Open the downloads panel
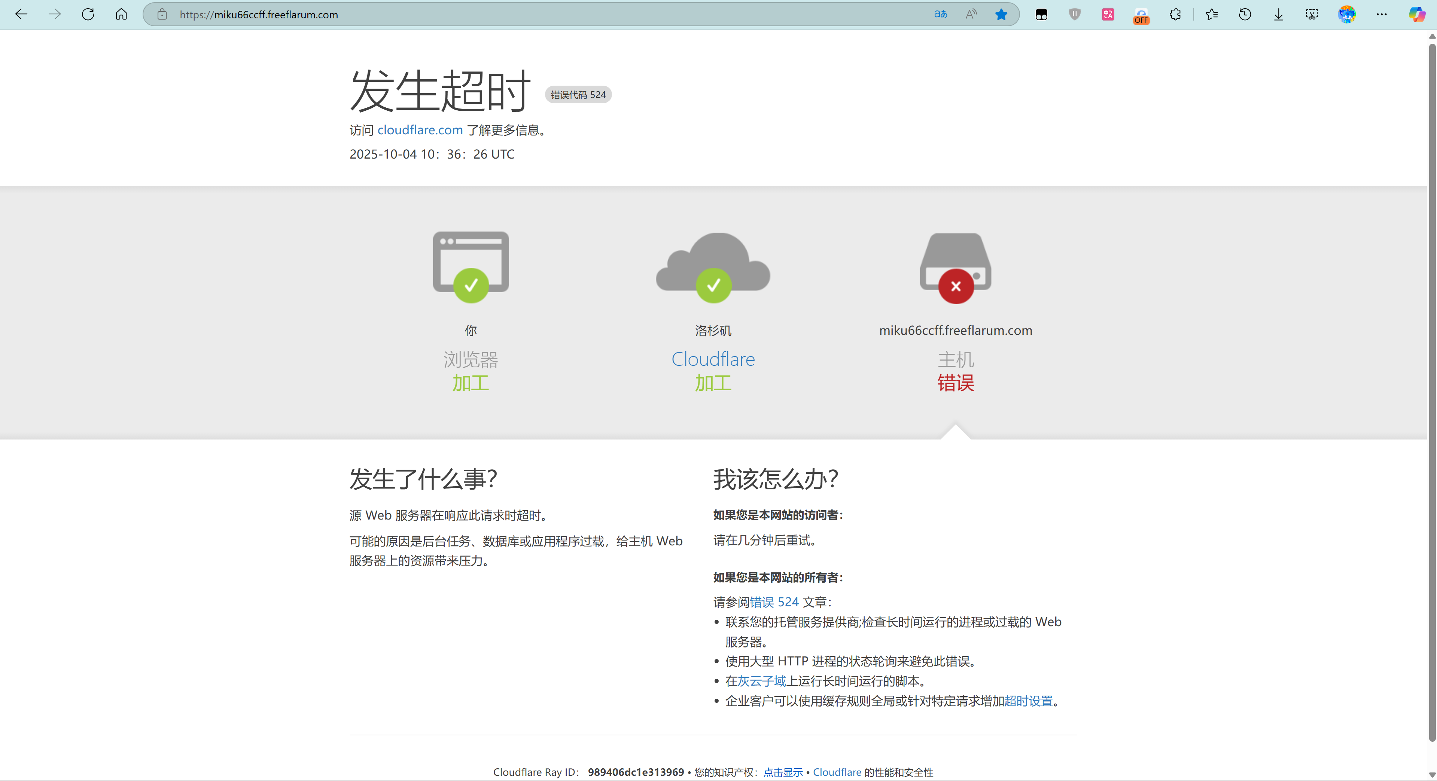Viewport: 1437px width, 781px height. pos(1279,15)
